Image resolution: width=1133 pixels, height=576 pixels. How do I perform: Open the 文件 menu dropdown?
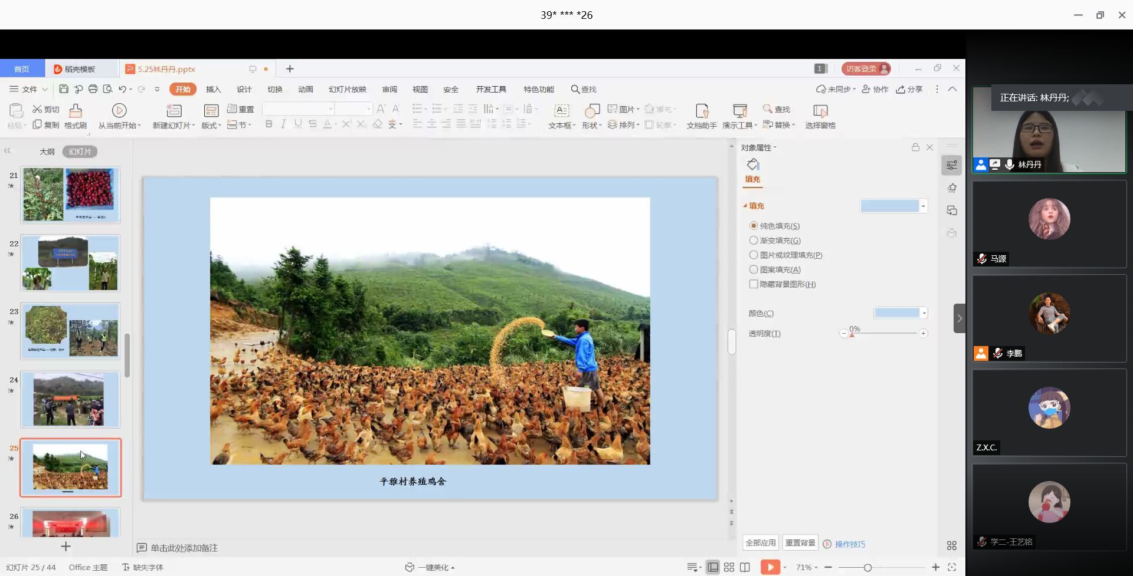click(29, 89)
